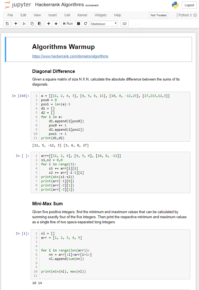Open the hackerrank.com algorithms link
Image resolution: width=199 pixels, height=290 pixels.
(x=70, y=56)
